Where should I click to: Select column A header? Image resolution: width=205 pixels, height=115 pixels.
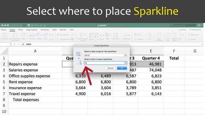coord(35,51)
